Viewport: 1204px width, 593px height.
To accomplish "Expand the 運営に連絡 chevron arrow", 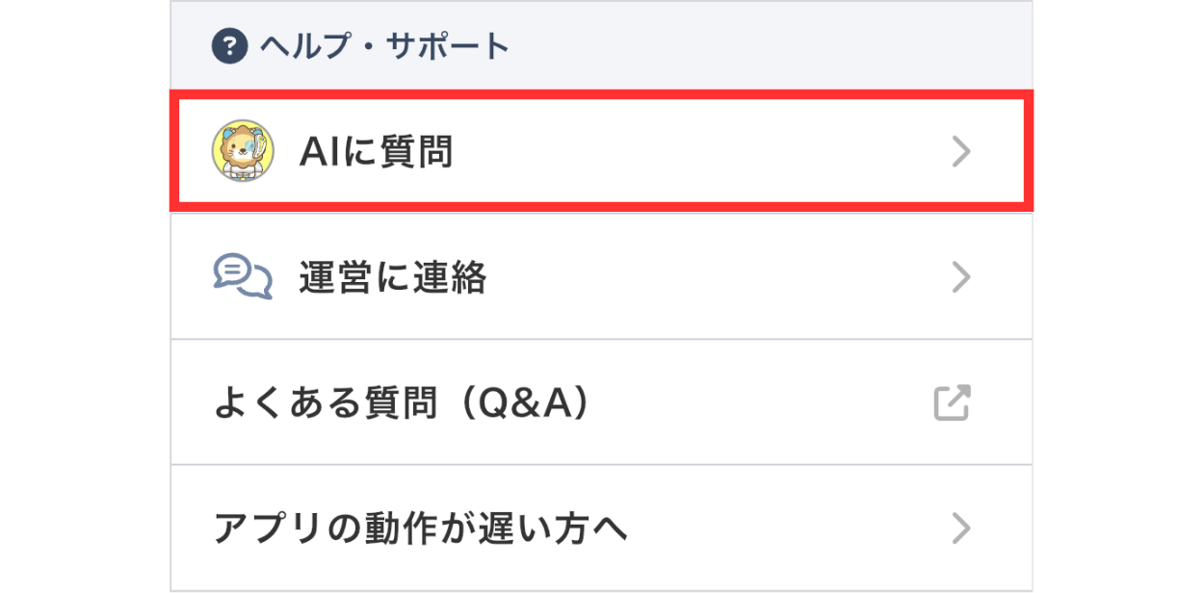I will (959, 277).
